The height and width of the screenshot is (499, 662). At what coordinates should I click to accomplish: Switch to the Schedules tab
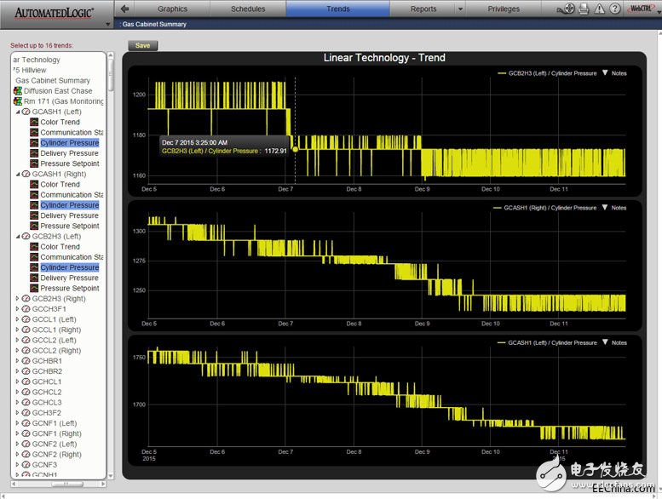[x=248, y=9]
